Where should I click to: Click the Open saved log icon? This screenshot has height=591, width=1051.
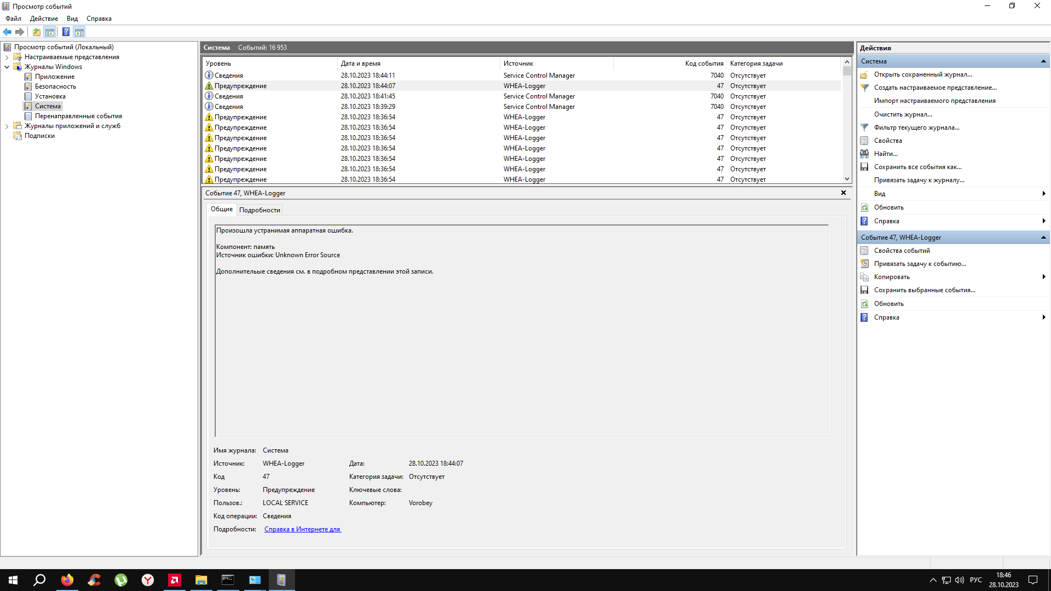864,74
